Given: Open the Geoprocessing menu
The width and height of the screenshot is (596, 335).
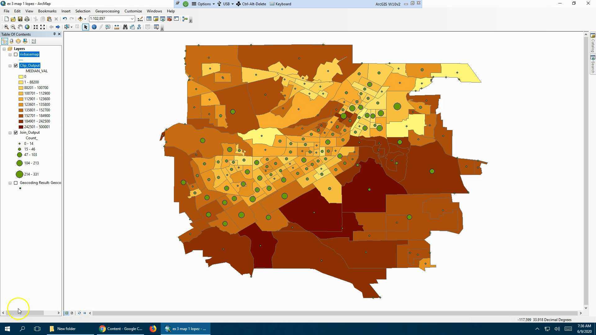Looking at the screenshot, I should [107, 11].
